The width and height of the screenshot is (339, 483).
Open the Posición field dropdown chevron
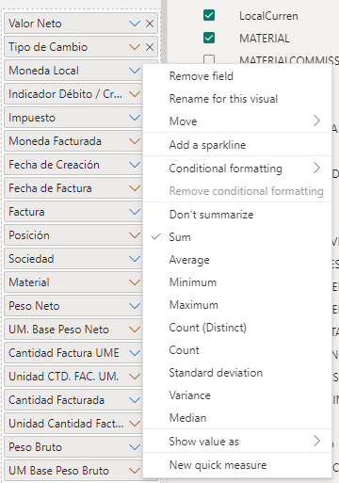(135, 235)
